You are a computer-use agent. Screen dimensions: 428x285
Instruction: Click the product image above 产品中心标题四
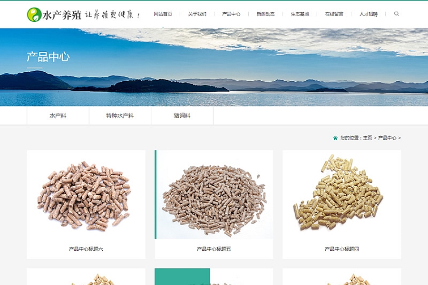click(x=342, y=194)
